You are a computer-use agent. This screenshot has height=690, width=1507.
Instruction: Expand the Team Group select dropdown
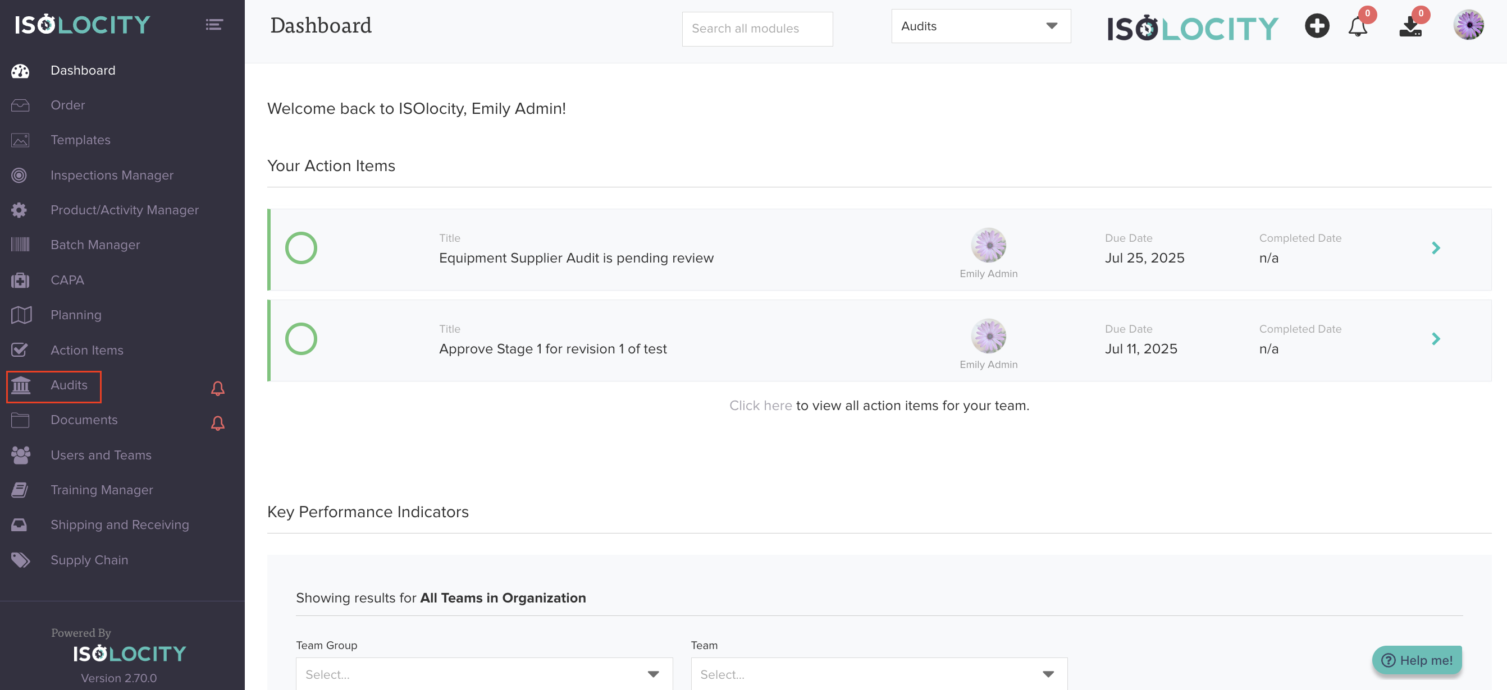point(484,674)
